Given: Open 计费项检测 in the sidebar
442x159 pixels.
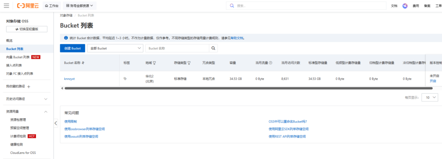Looking at the screenshot, I should click(18, 136).
